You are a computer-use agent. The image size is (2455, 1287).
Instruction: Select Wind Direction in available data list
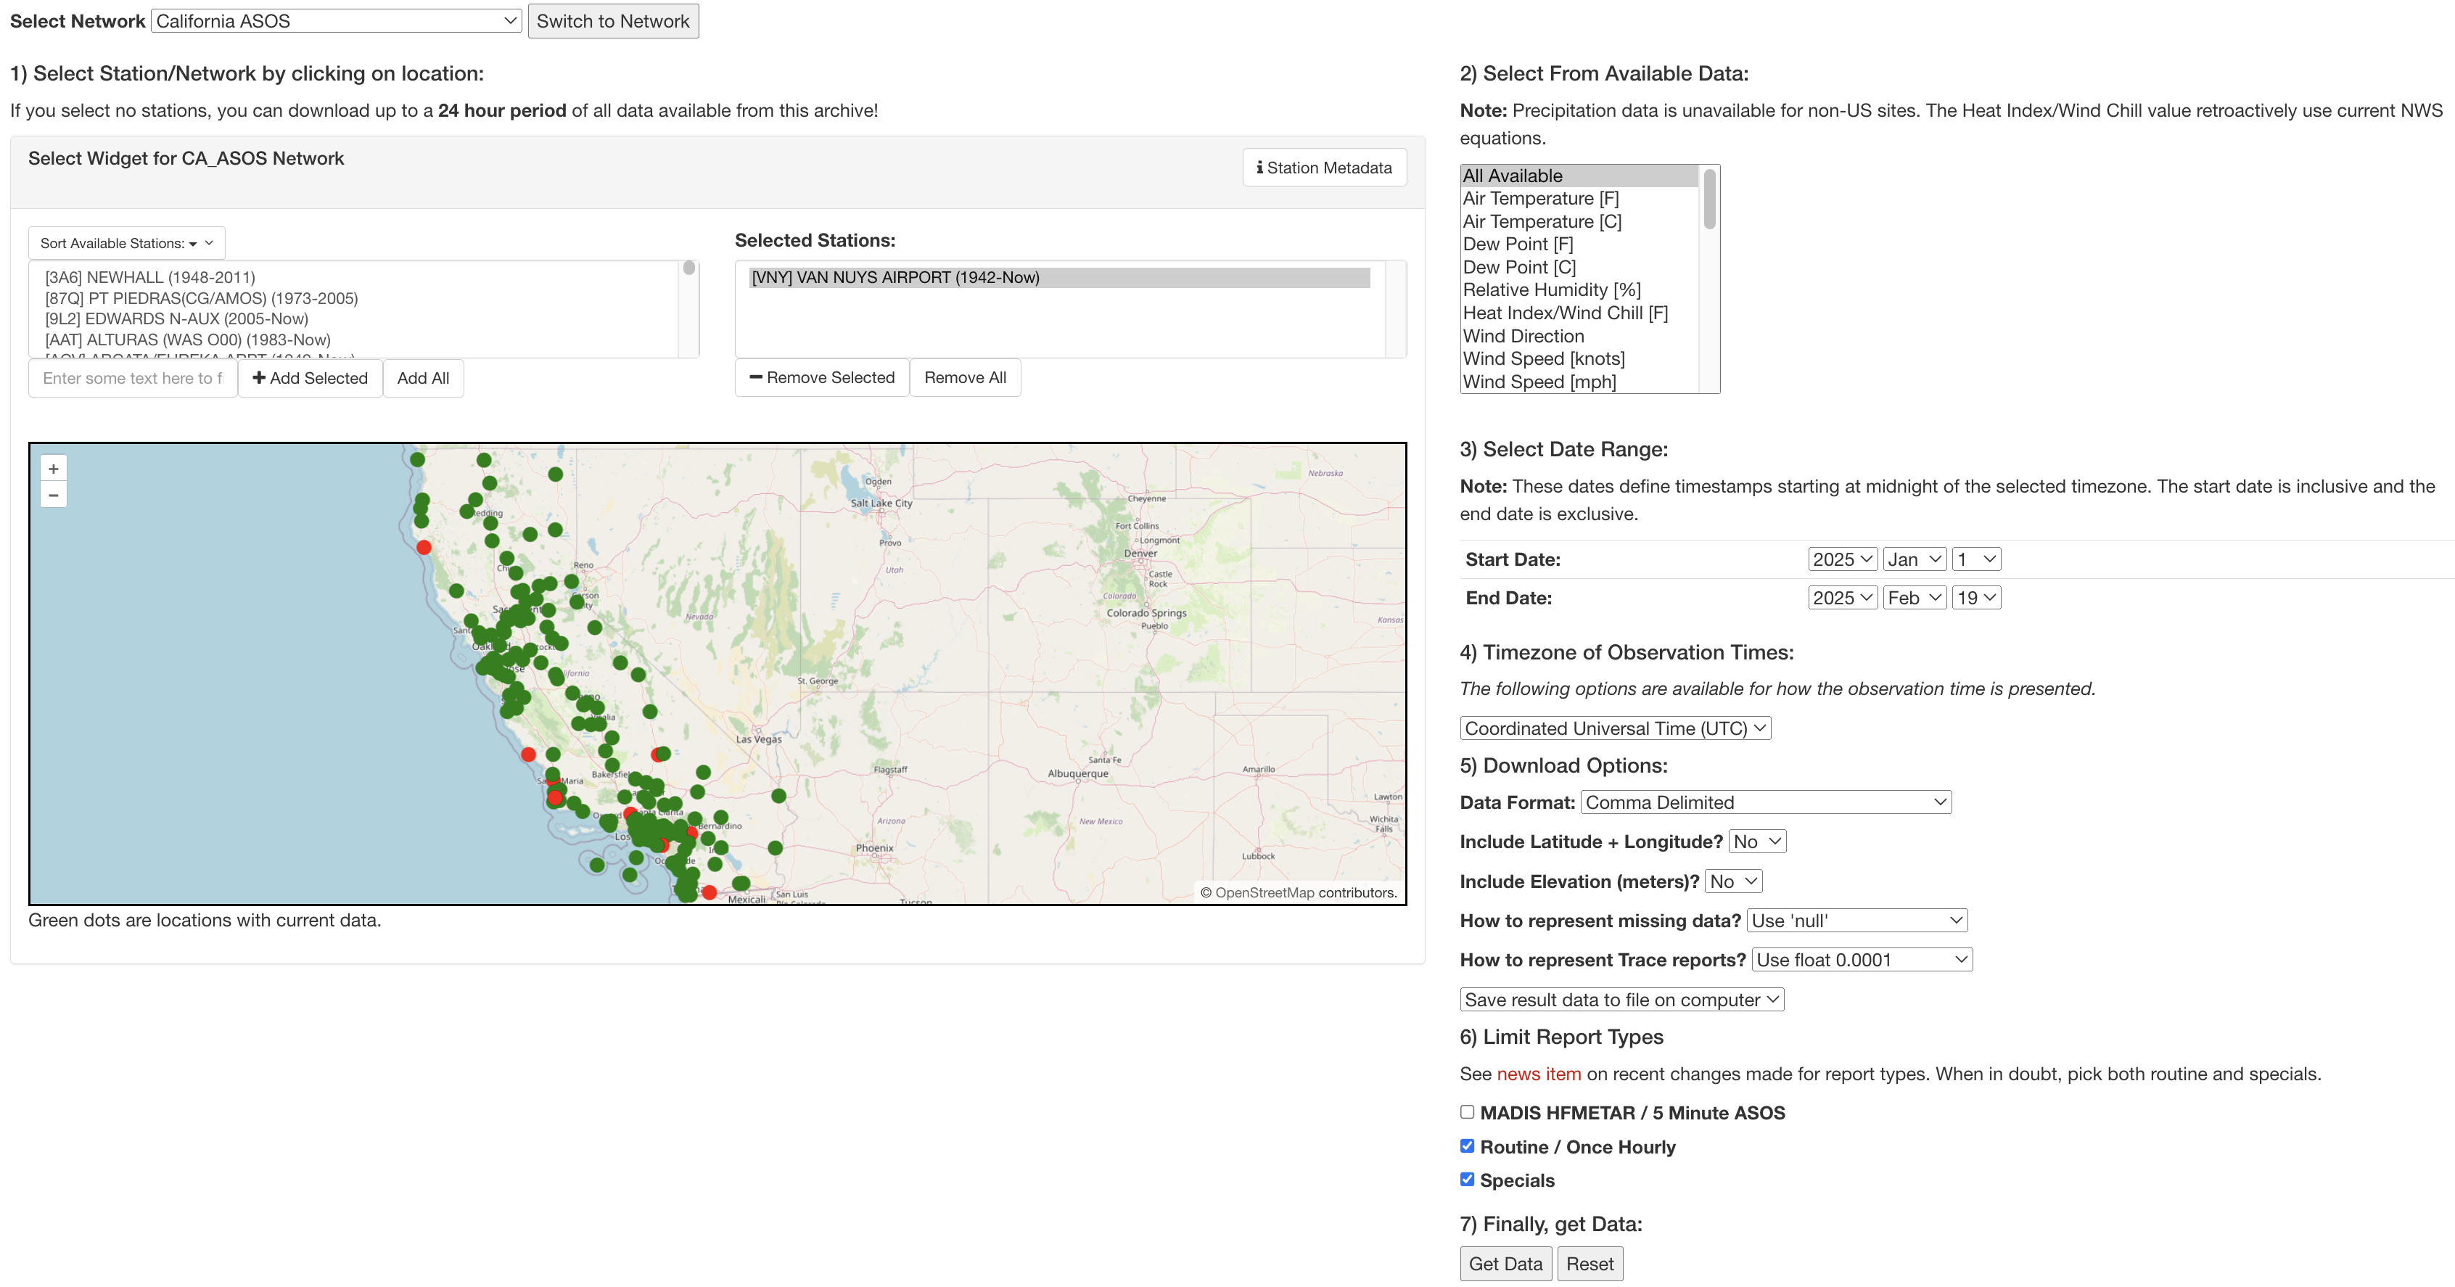pos(1523,336)
